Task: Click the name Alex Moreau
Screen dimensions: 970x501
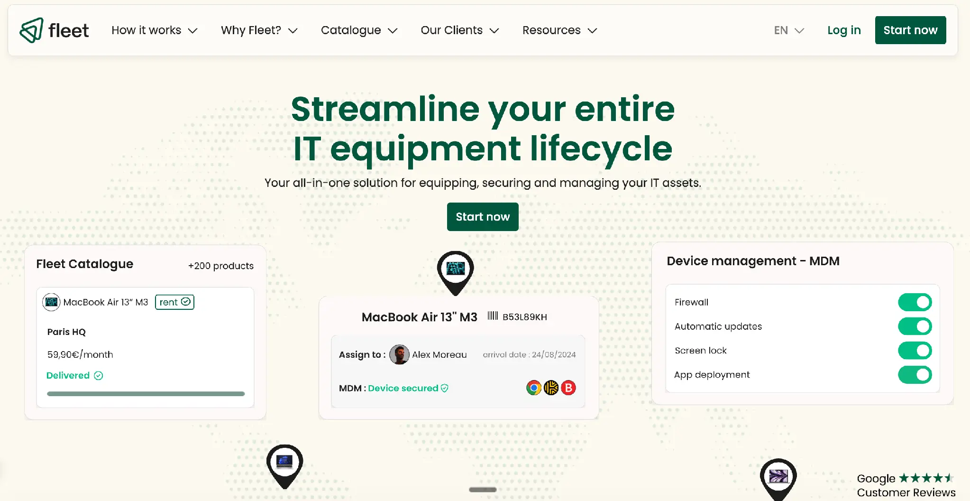Action: tap(439, 354)
